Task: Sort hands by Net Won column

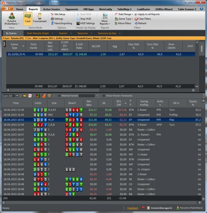Action: pyautogui.click(x=91, y=103)
